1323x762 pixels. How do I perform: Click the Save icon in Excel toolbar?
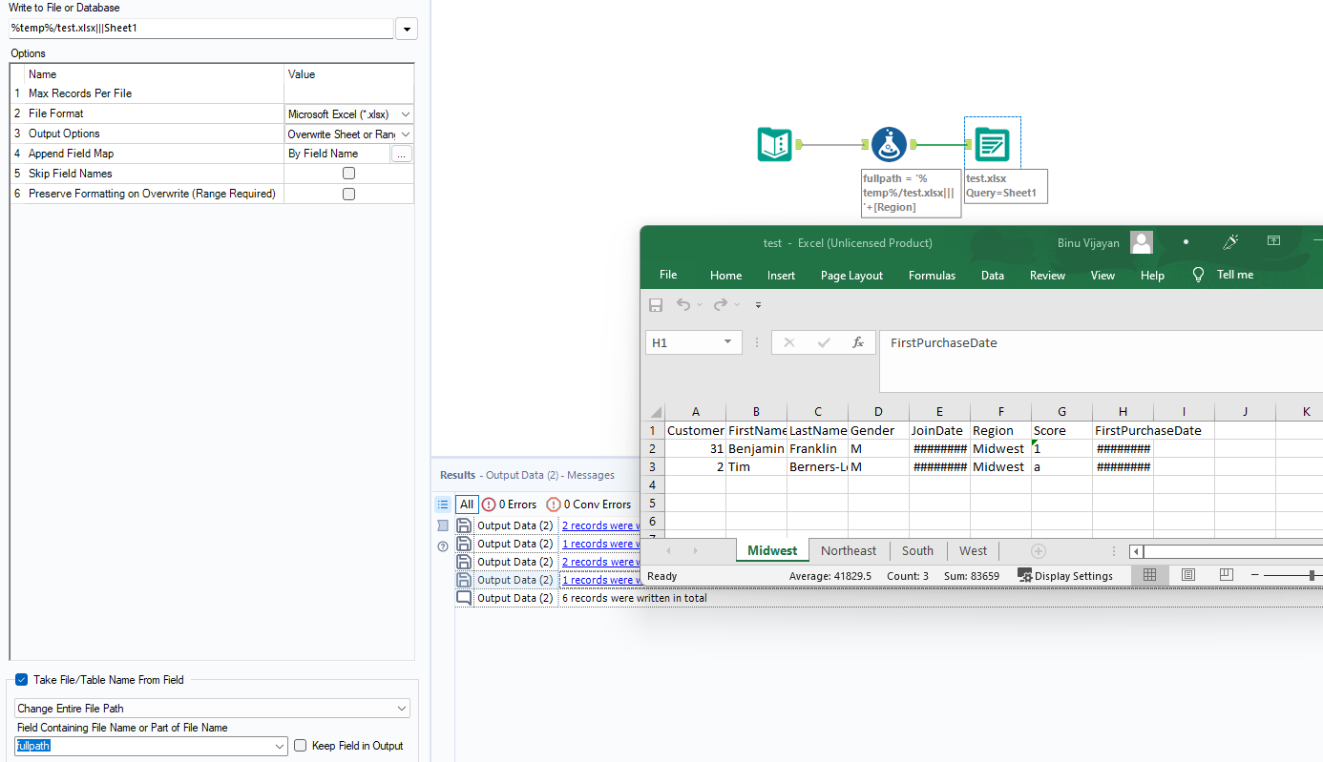(656, 304)
